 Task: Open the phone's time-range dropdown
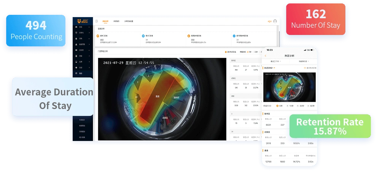click(x=276, y=61)
